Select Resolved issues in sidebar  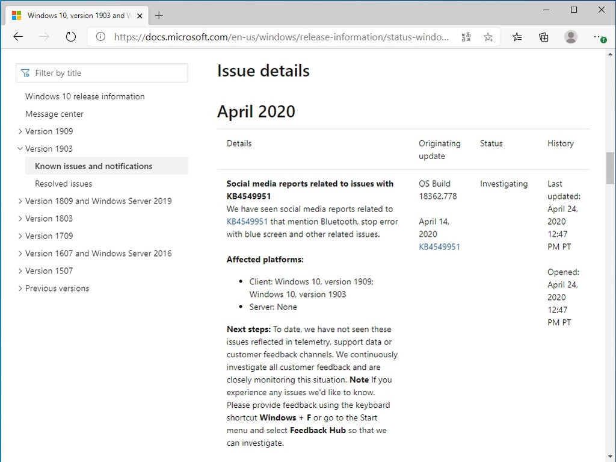63,184
